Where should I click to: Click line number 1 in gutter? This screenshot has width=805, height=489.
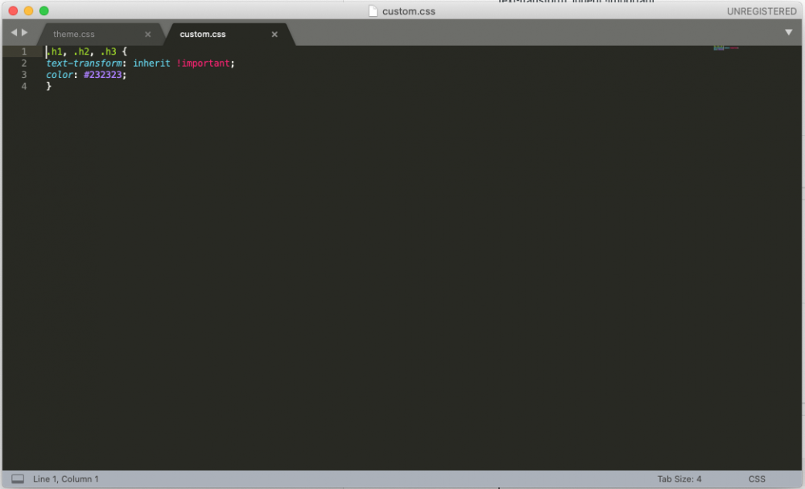[23, 51]
